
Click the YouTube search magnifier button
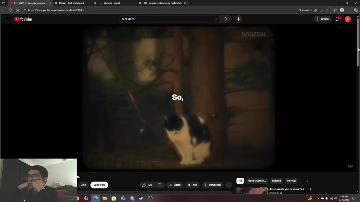point(226,19)
